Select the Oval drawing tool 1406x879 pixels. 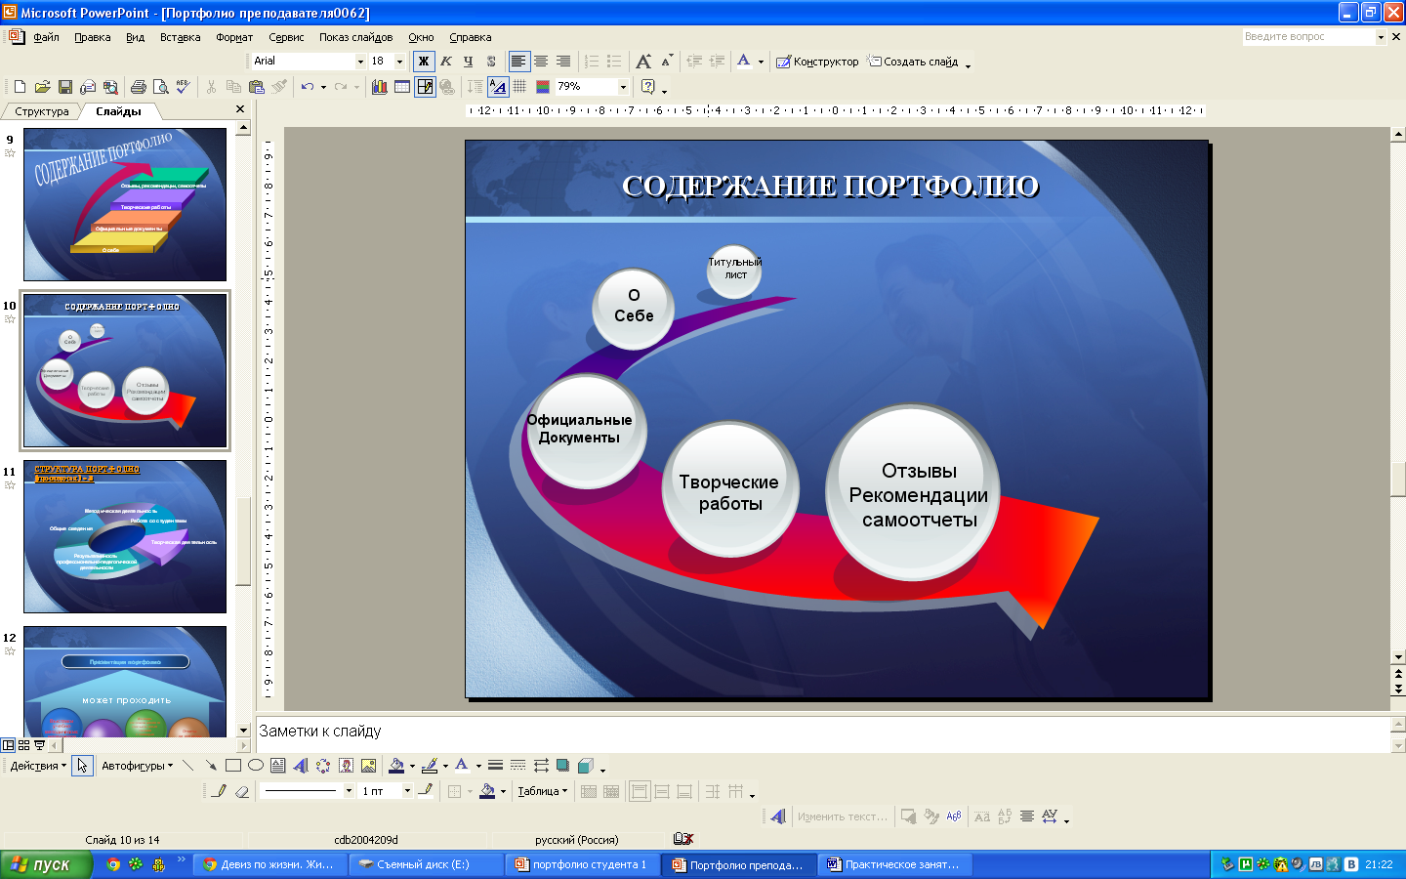[255, 766]
